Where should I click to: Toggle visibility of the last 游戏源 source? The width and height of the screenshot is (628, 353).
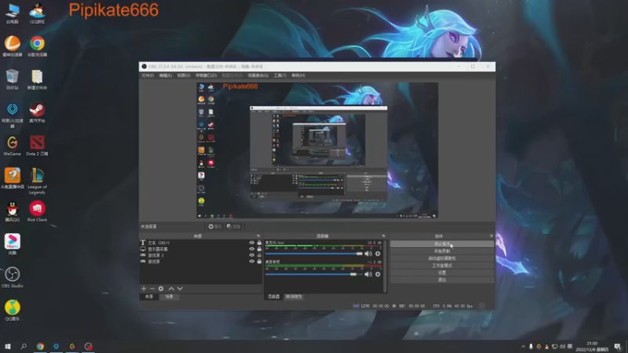[x=251, y=261]
